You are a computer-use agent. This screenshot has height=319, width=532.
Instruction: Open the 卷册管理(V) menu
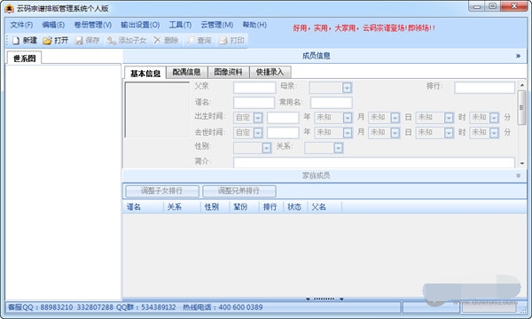(92, 25)
